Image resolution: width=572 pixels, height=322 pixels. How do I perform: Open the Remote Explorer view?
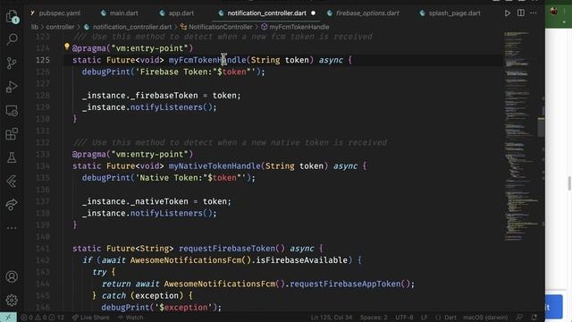12,111
